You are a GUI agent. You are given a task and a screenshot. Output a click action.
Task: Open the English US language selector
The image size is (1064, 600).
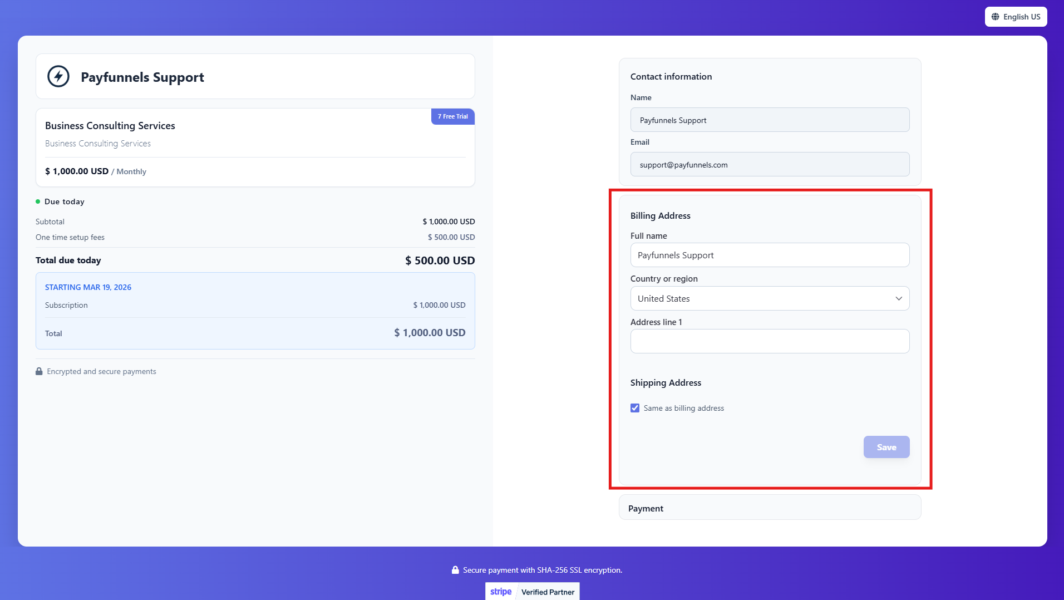point(1016,17)
